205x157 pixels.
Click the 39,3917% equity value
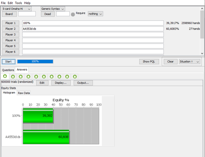tap(172, 23)
